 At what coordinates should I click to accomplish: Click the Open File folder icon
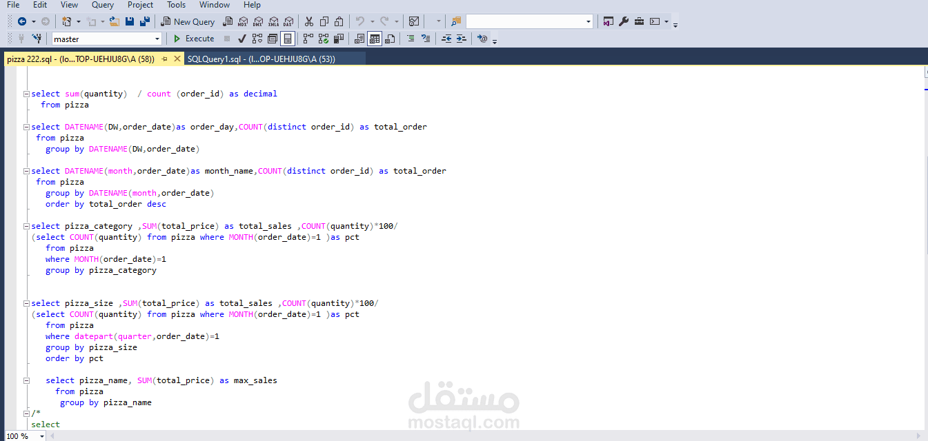[x=115, y=21]
